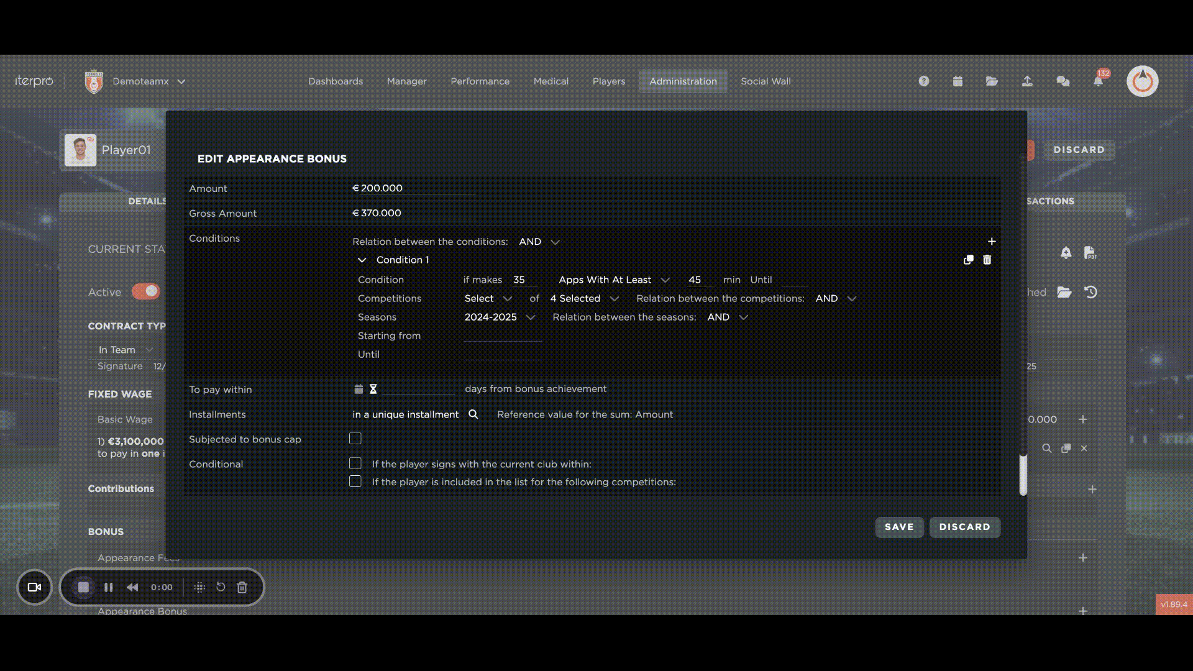Save the appearance bonus changes
Viewport: 1193px width, 671px height.
tap(898, 527)
